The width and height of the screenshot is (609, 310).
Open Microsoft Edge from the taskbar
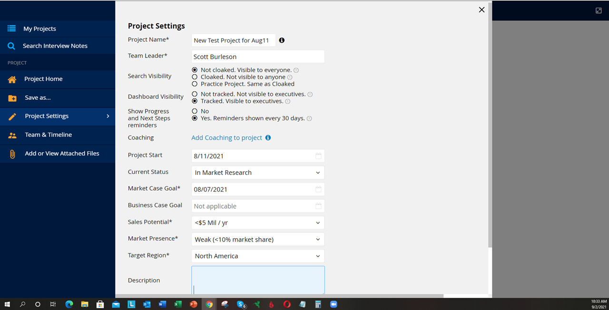pyautogui.click(x=69, y=304)
